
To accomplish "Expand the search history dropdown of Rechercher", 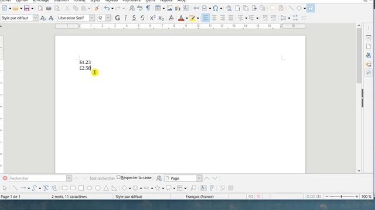I will point(69,178).
